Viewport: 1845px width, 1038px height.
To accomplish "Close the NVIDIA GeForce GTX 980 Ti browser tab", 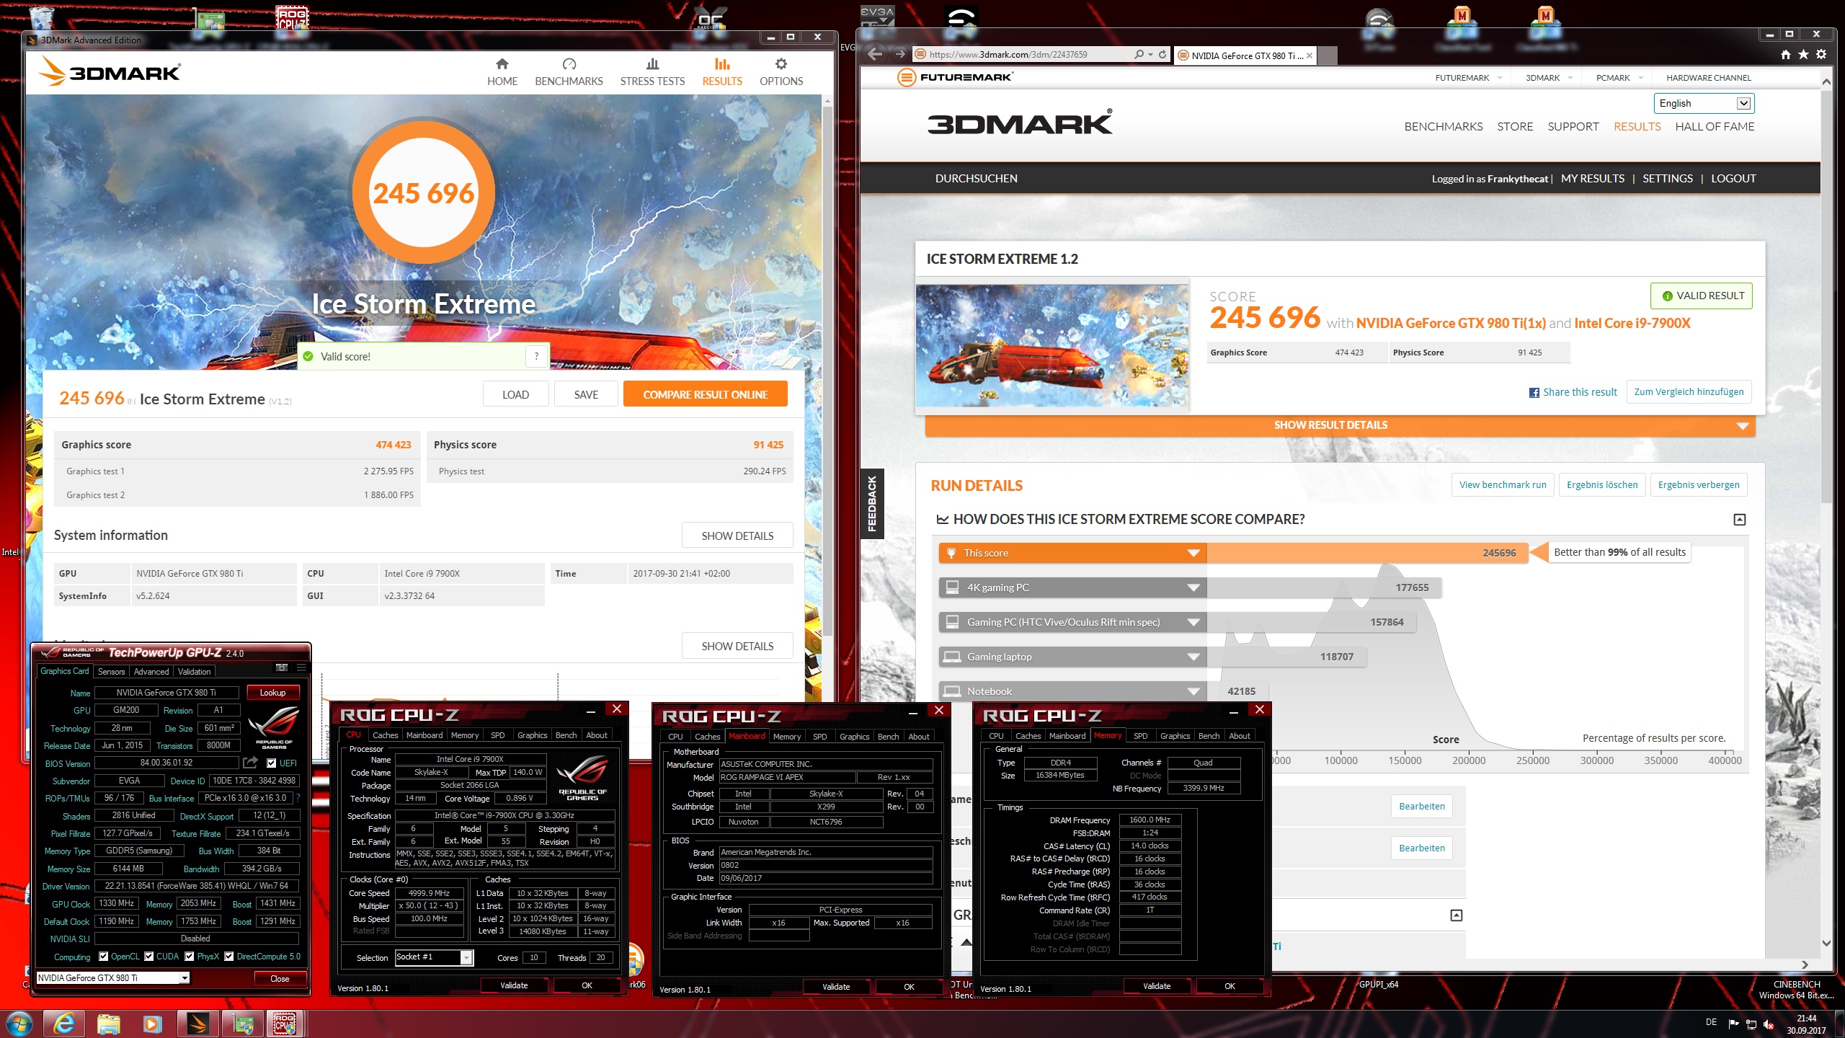I will (x=1310, y=56).
